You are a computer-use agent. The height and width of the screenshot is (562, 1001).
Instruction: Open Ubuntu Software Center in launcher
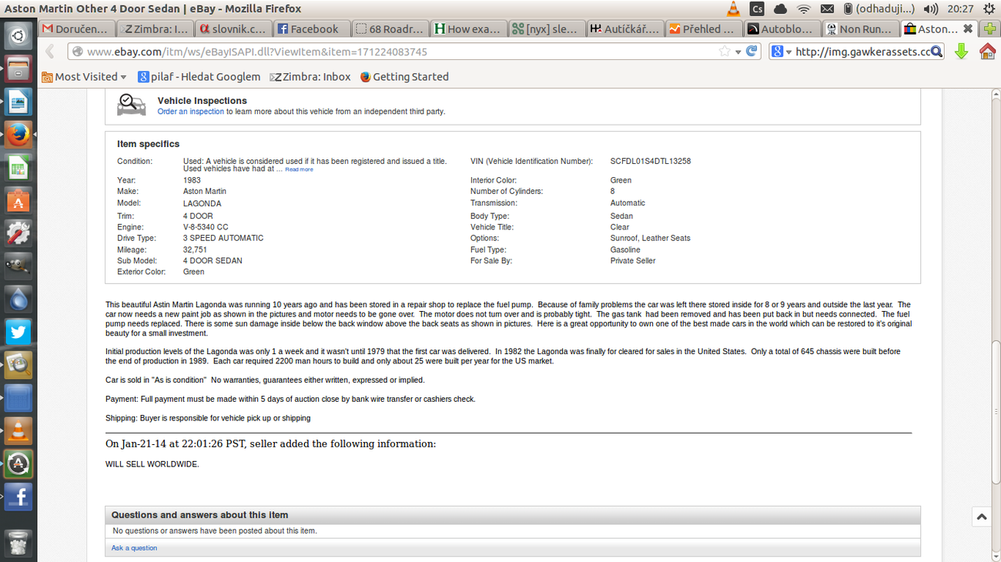(18, 201)
